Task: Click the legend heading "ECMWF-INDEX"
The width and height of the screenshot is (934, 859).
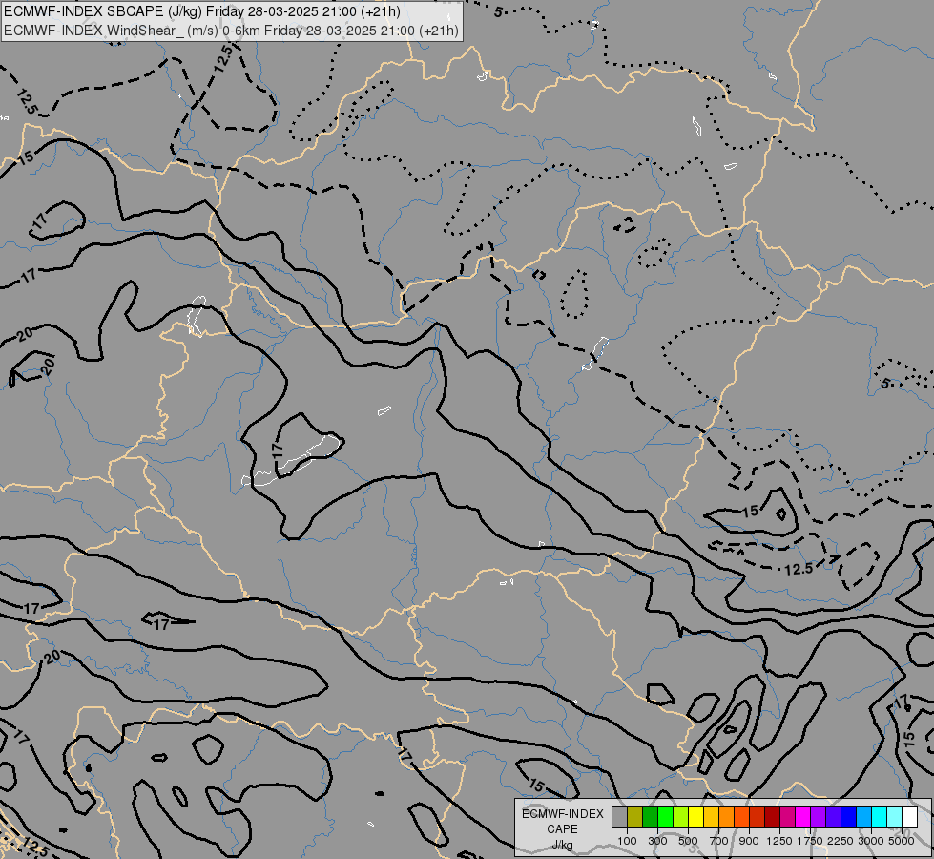Action: 562,814
